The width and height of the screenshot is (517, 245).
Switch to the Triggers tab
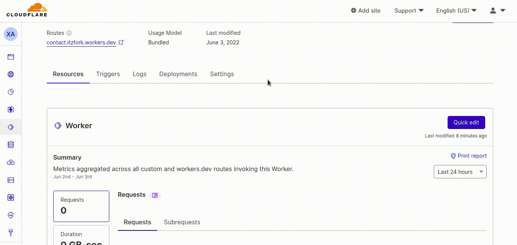pyautogui.click(x=108, y=74)
